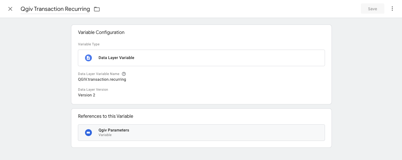
Task: Click the Variable Type label
Action: pyautogui.click(x=89, y=44)
